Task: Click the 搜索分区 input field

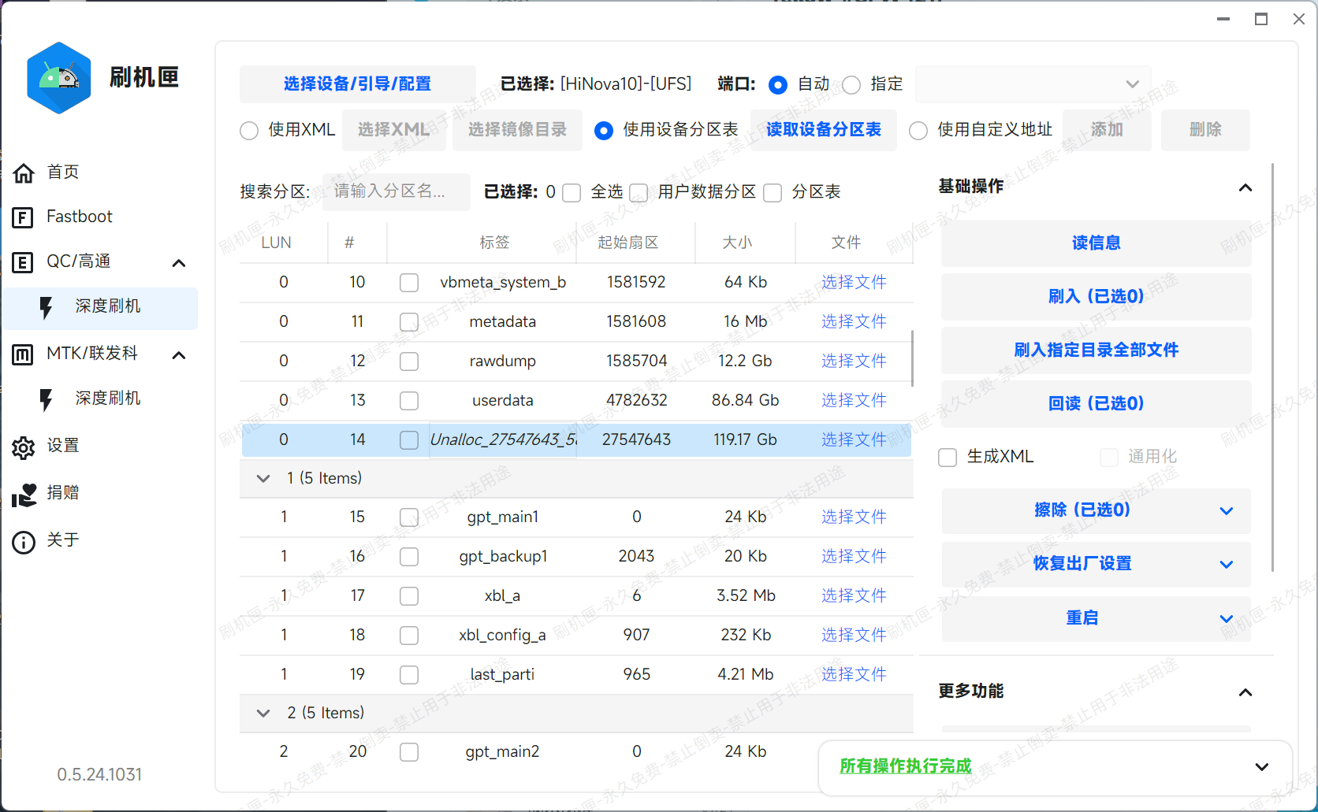Action: (397, 191)
